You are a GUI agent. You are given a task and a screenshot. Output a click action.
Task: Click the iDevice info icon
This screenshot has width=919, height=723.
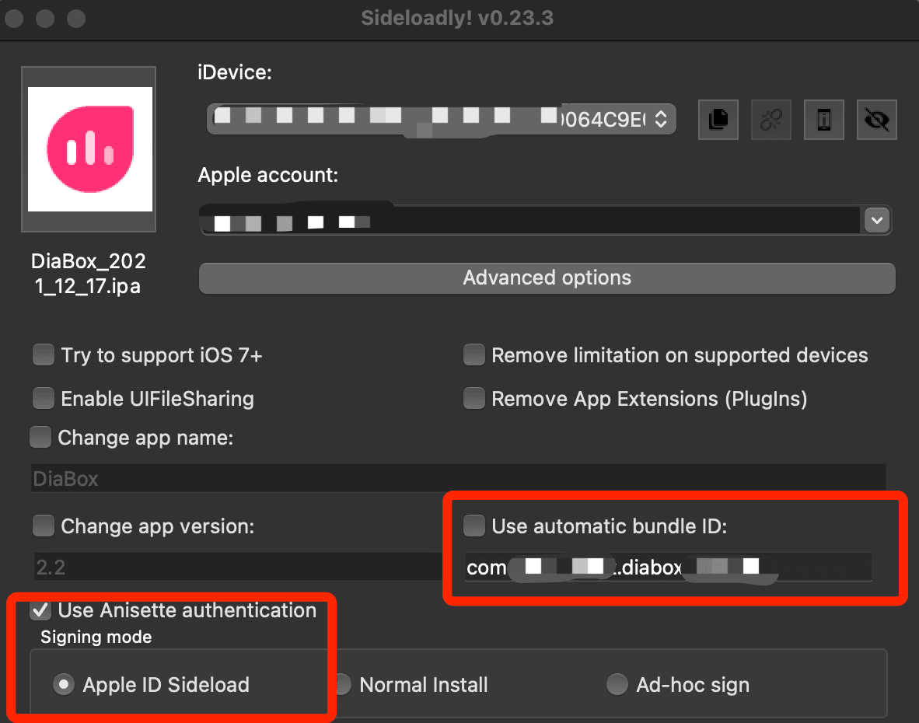tap(823, 120)
